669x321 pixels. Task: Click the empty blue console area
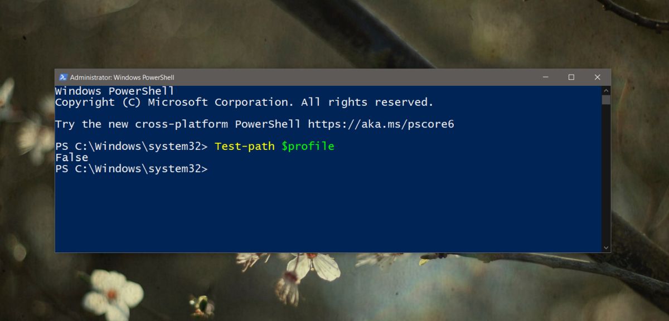(x=328, y=212)
